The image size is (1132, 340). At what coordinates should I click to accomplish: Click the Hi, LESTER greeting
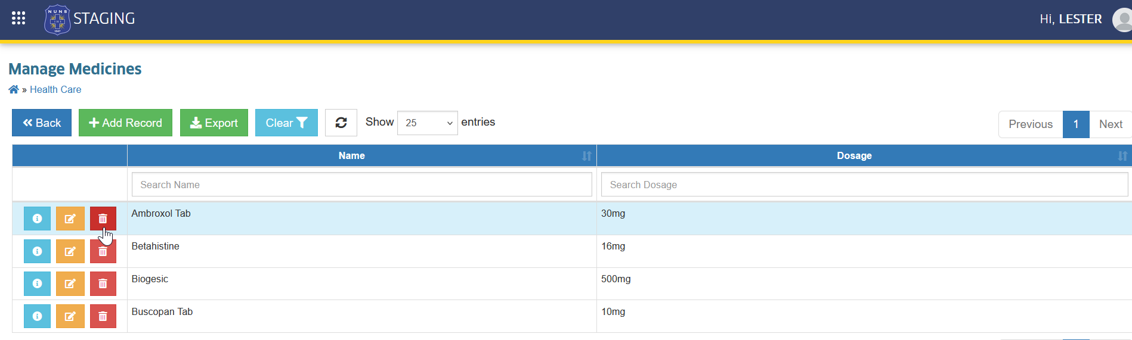coord(1071,19)
